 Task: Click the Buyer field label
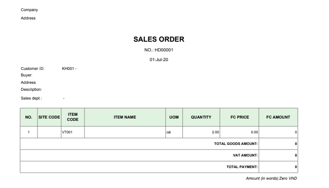coord(26,75)
